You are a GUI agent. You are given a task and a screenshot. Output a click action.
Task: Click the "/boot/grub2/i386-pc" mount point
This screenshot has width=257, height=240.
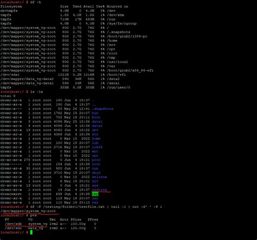click(x=127, y=36)
